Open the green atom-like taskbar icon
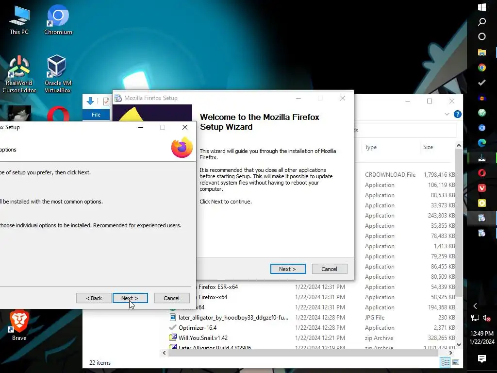 coord(482,113)
